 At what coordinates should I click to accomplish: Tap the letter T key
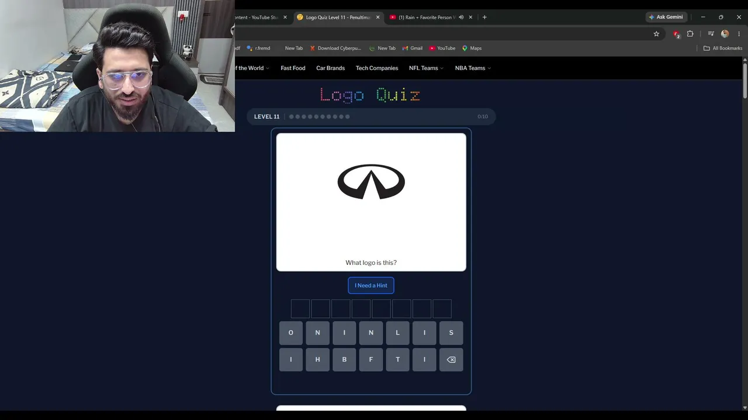pyautogui.click(x=398, y=360)
